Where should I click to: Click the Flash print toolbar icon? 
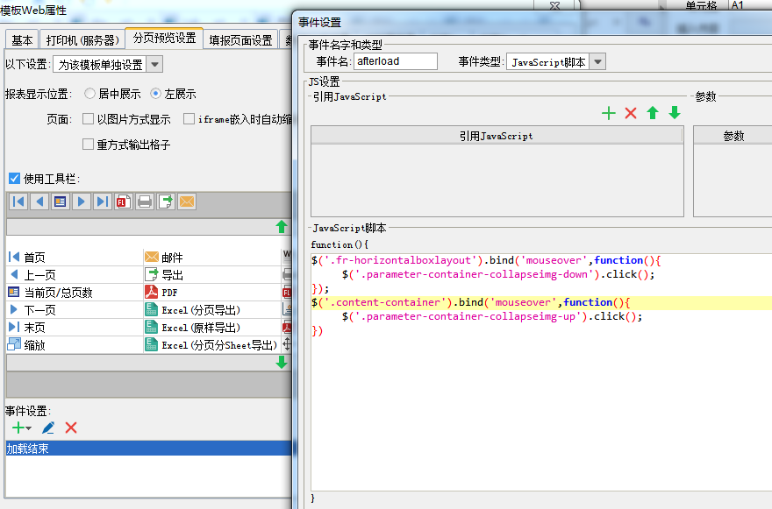[123, 201]
